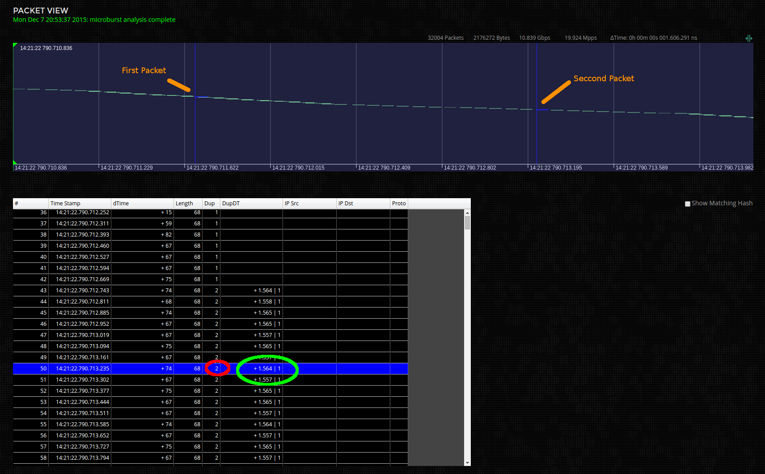Click the packet table scrollbar thumb

(x=467, y=222)
